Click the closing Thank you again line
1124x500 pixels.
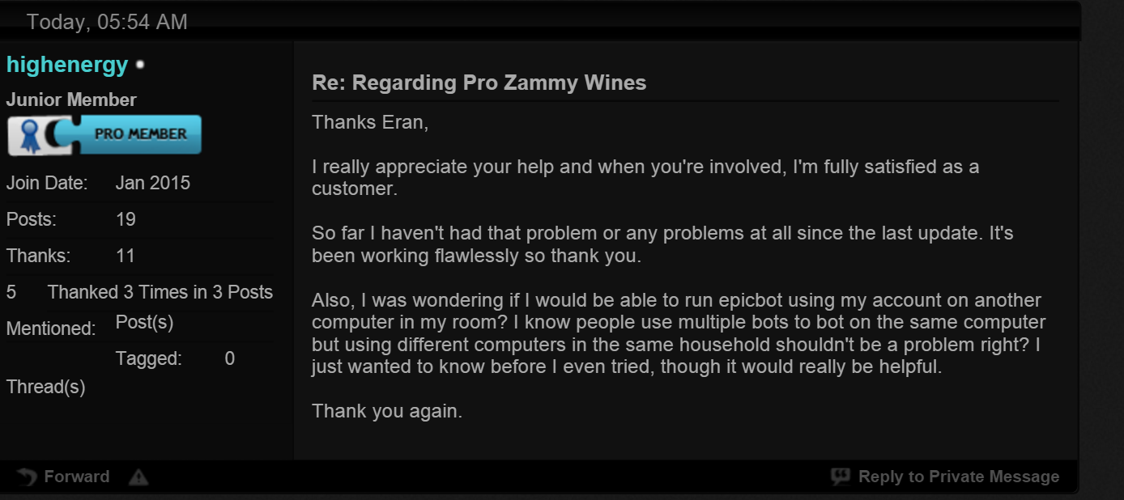click(387, 411)
